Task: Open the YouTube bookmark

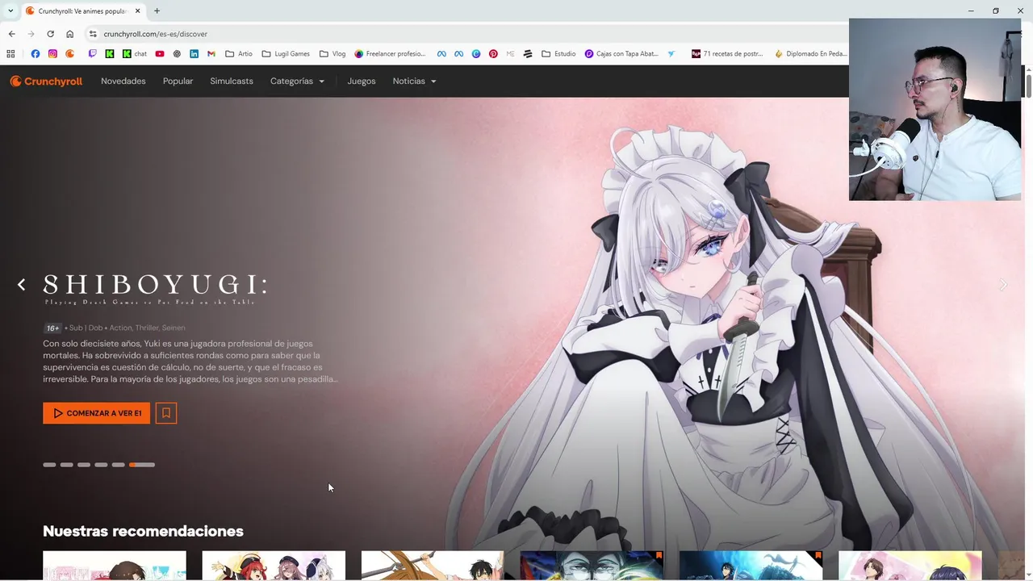Action: [160, 54]
